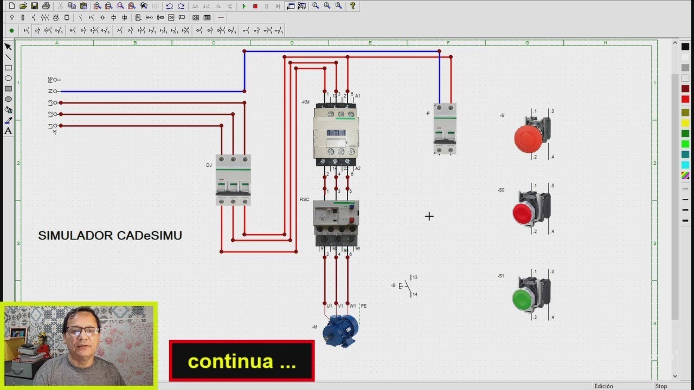Click the Edición status bar entry

point(603,386)
